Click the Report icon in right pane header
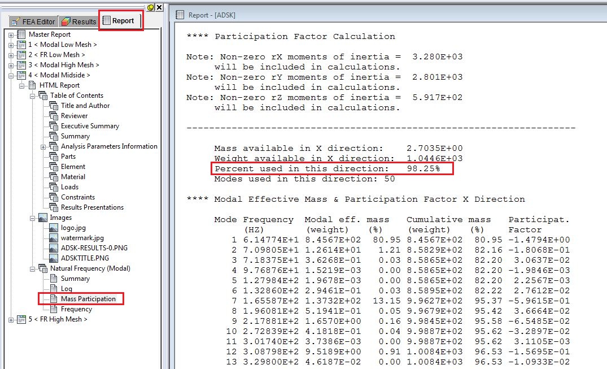Image resolution: width=607 pixels, height=369 pixels. (179, 15)
